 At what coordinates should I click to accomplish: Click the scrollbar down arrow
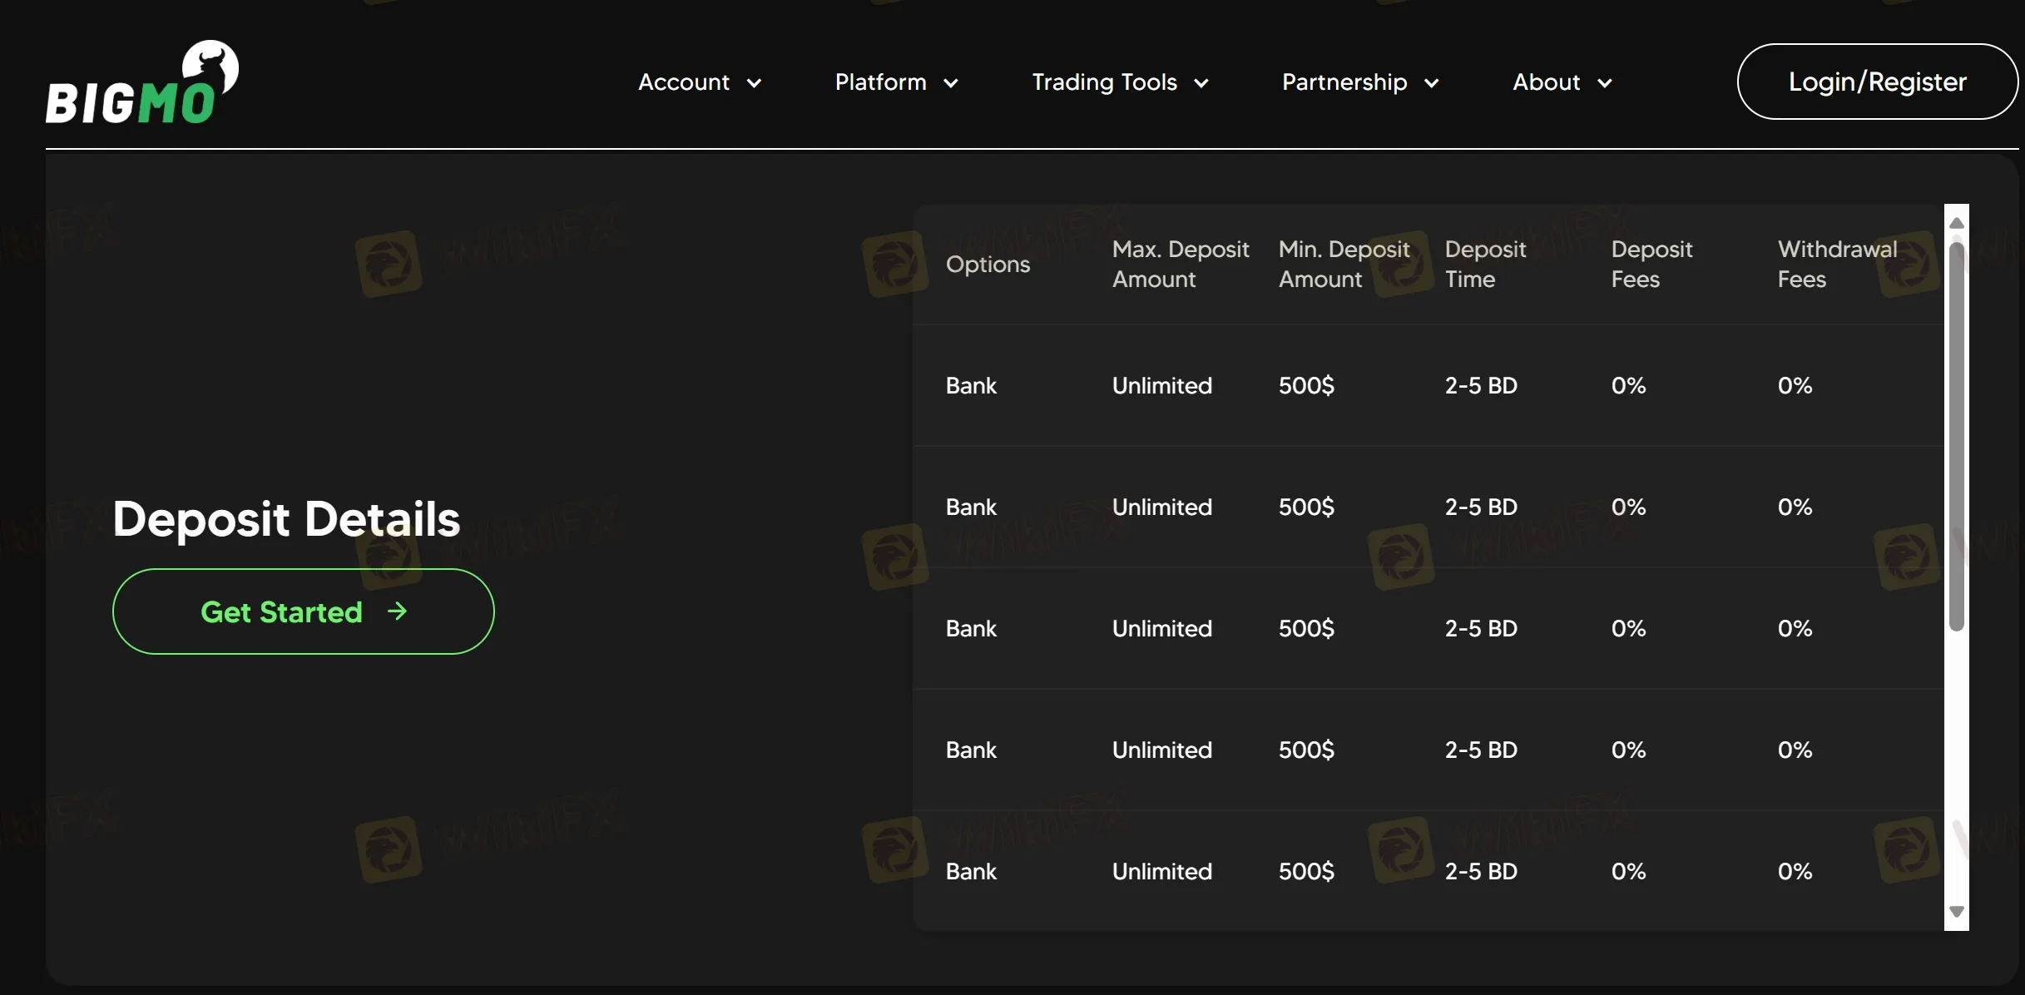(1957, 912)
